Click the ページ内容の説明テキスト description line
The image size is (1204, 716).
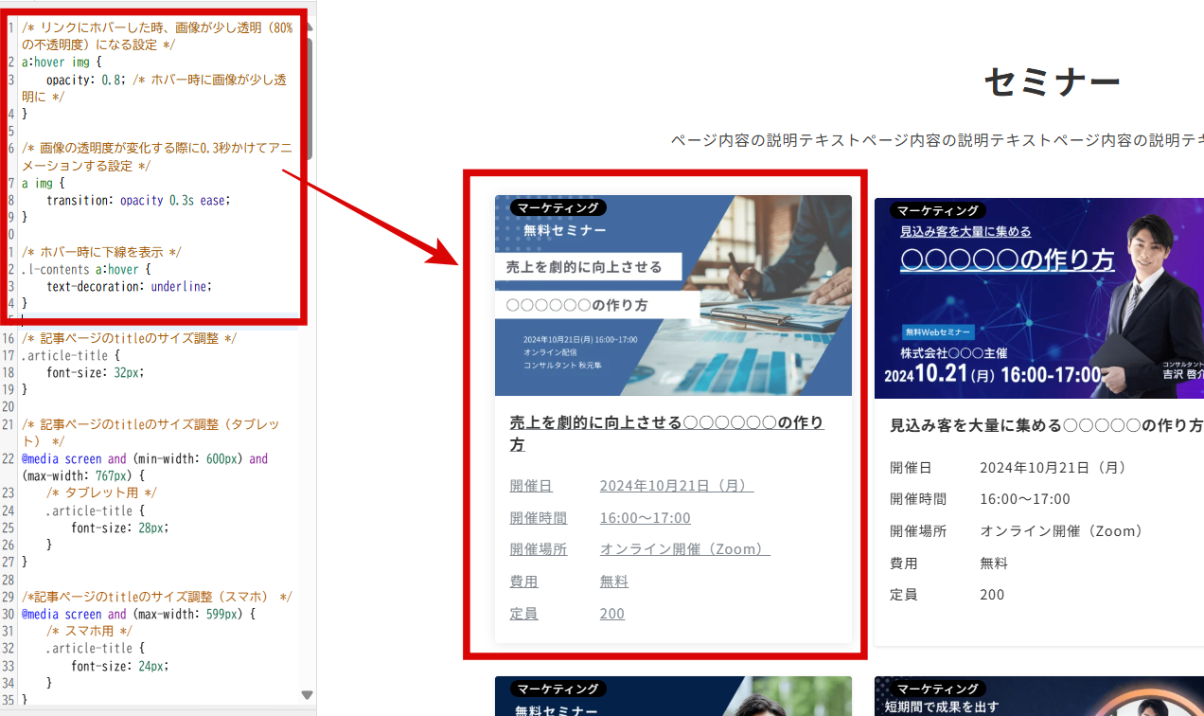point(937,141)
